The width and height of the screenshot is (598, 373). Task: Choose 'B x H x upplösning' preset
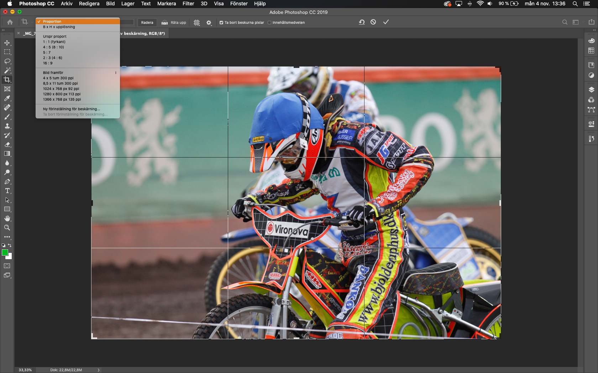pos(78,27)
